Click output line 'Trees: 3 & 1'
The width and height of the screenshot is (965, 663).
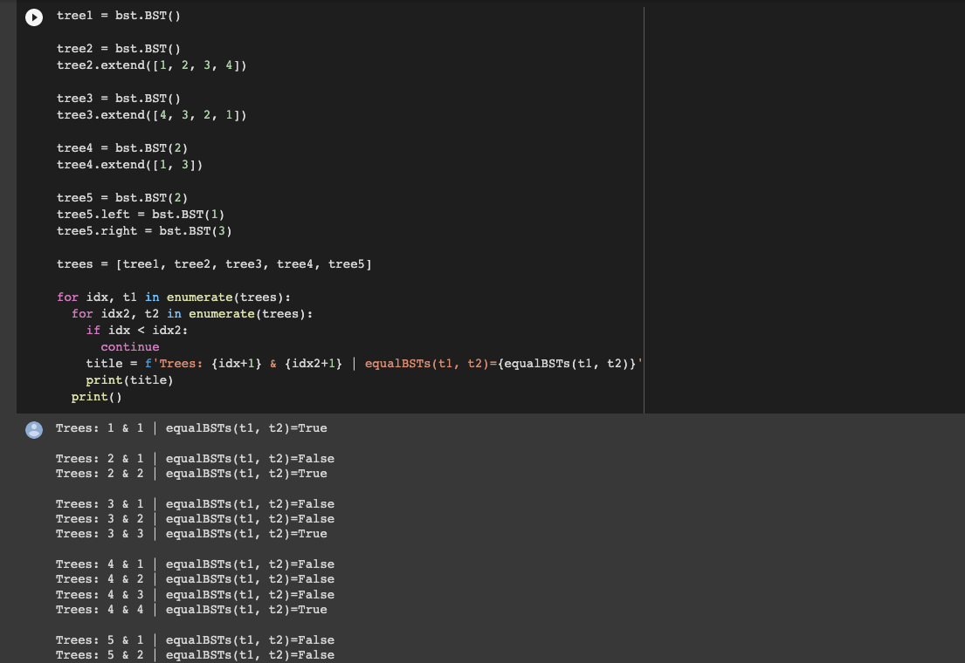pos(195,504)
